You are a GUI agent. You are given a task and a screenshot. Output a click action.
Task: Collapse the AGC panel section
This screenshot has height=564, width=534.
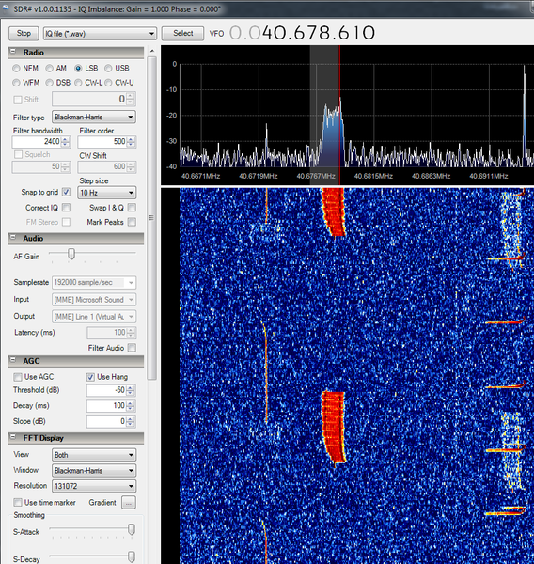coord(13,360)
